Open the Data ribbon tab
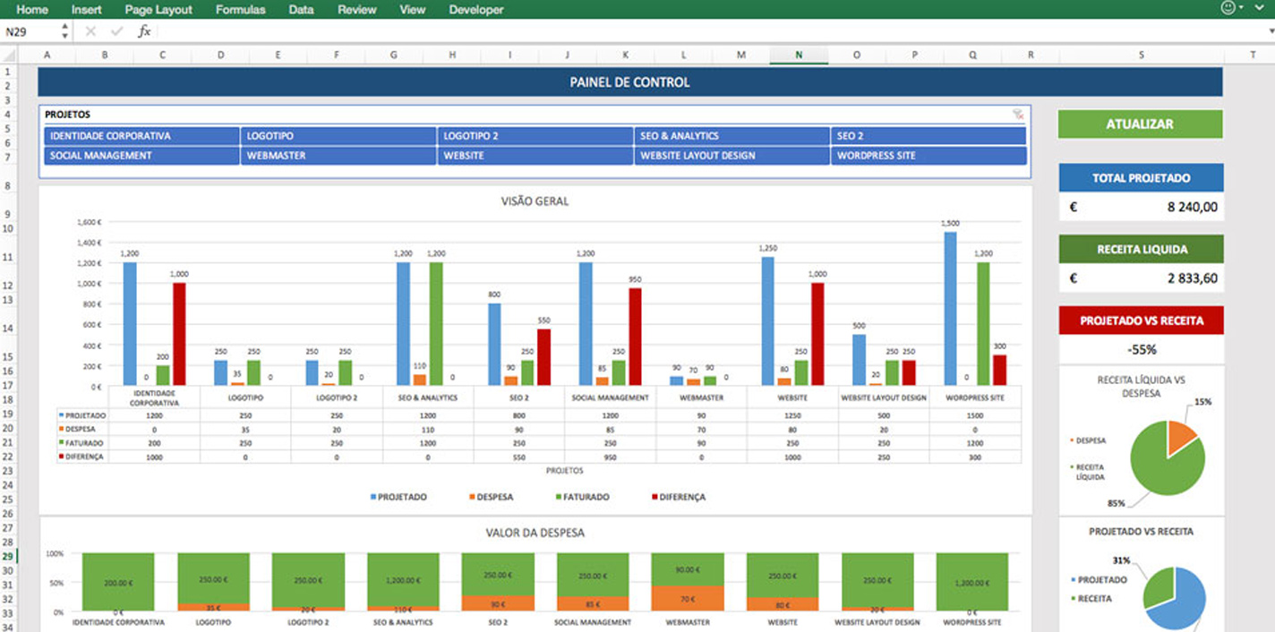The width and height of the screenshot is (1275, 632). 301,10
